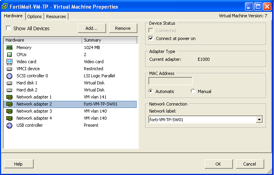Viewport: 274px width, 175px height.
Task: Select Hard disk 2 row label
Action: point(27,90)
